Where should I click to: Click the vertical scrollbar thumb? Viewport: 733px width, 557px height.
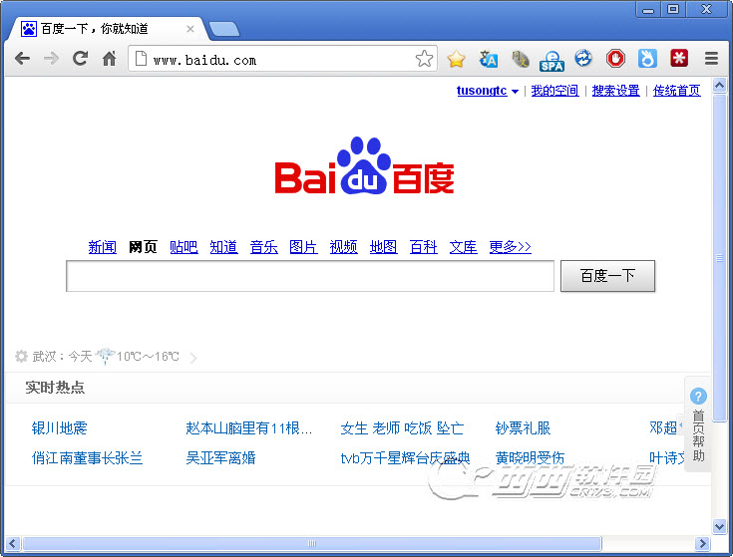(x=719, y=258)
